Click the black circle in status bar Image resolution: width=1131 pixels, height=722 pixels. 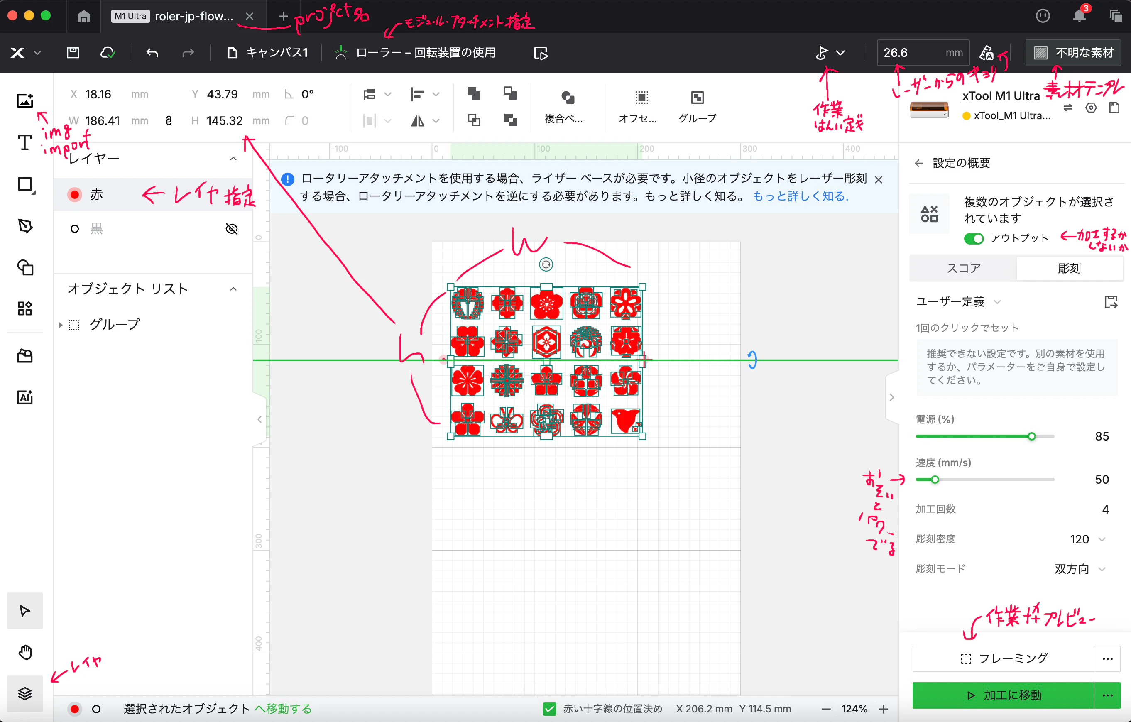(96, 709)
